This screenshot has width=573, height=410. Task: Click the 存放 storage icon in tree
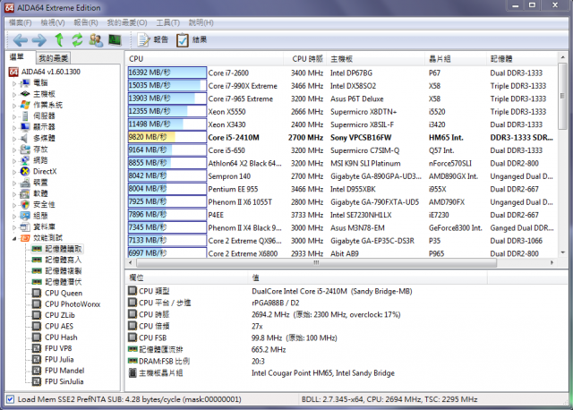click(25, 149)
